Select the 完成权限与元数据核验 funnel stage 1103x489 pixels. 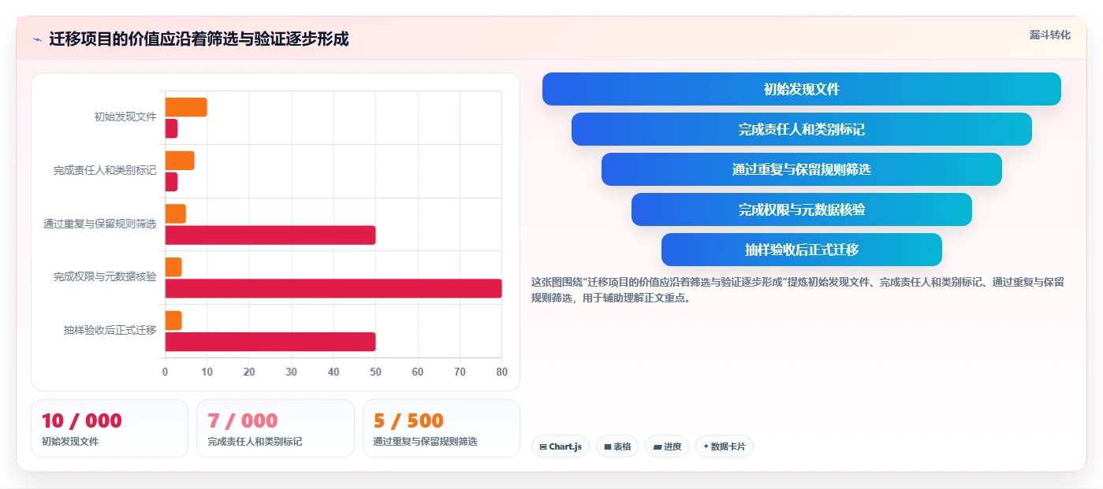[x=801, y=209]
